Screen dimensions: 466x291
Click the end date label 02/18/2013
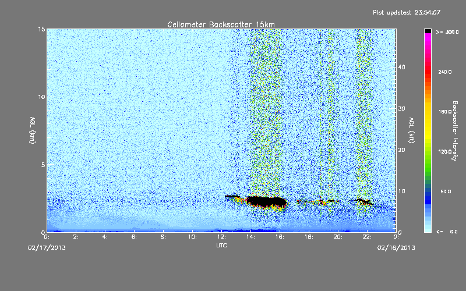pos(396,247)
